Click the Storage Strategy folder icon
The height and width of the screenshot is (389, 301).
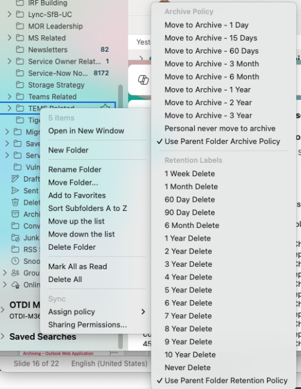(20, 85)
